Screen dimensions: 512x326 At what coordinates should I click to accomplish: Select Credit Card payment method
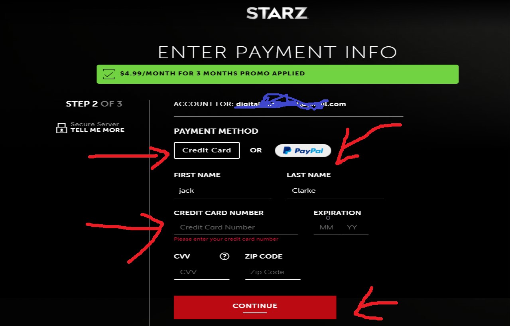click(x=207, y=150)
